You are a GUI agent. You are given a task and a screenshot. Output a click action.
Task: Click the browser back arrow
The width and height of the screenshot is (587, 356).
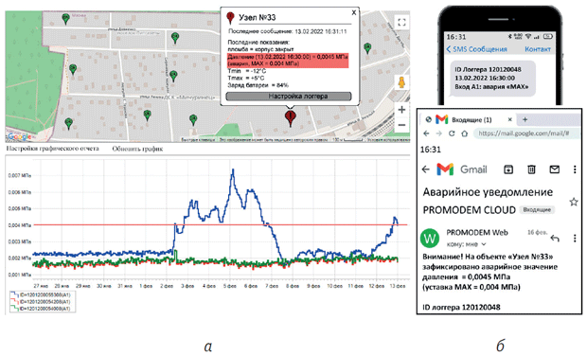tap(426, 133)
